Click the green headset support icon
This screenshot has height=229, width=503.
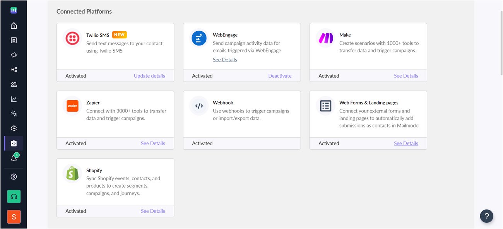coord(14,197)
